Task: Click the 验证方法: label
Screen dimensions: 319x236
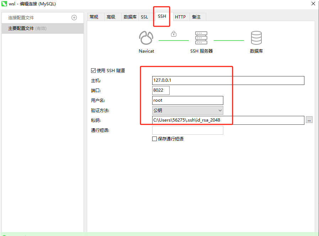Action: [100, 111]
